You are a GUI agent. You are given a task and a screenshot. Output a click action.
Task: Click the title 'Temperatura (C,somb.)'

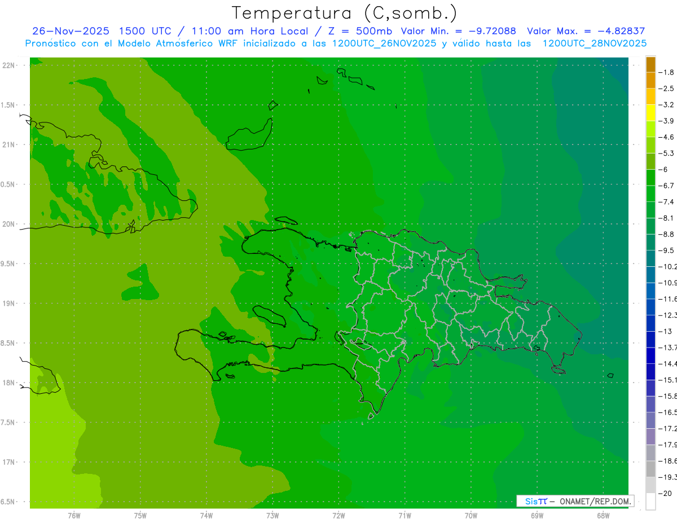click(x=345, y=13)
